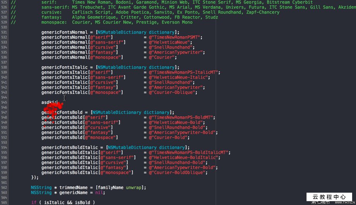
Task: Click @"HelveticaNeue-Bold" string on line 549
Action: (x=176, y=122)
